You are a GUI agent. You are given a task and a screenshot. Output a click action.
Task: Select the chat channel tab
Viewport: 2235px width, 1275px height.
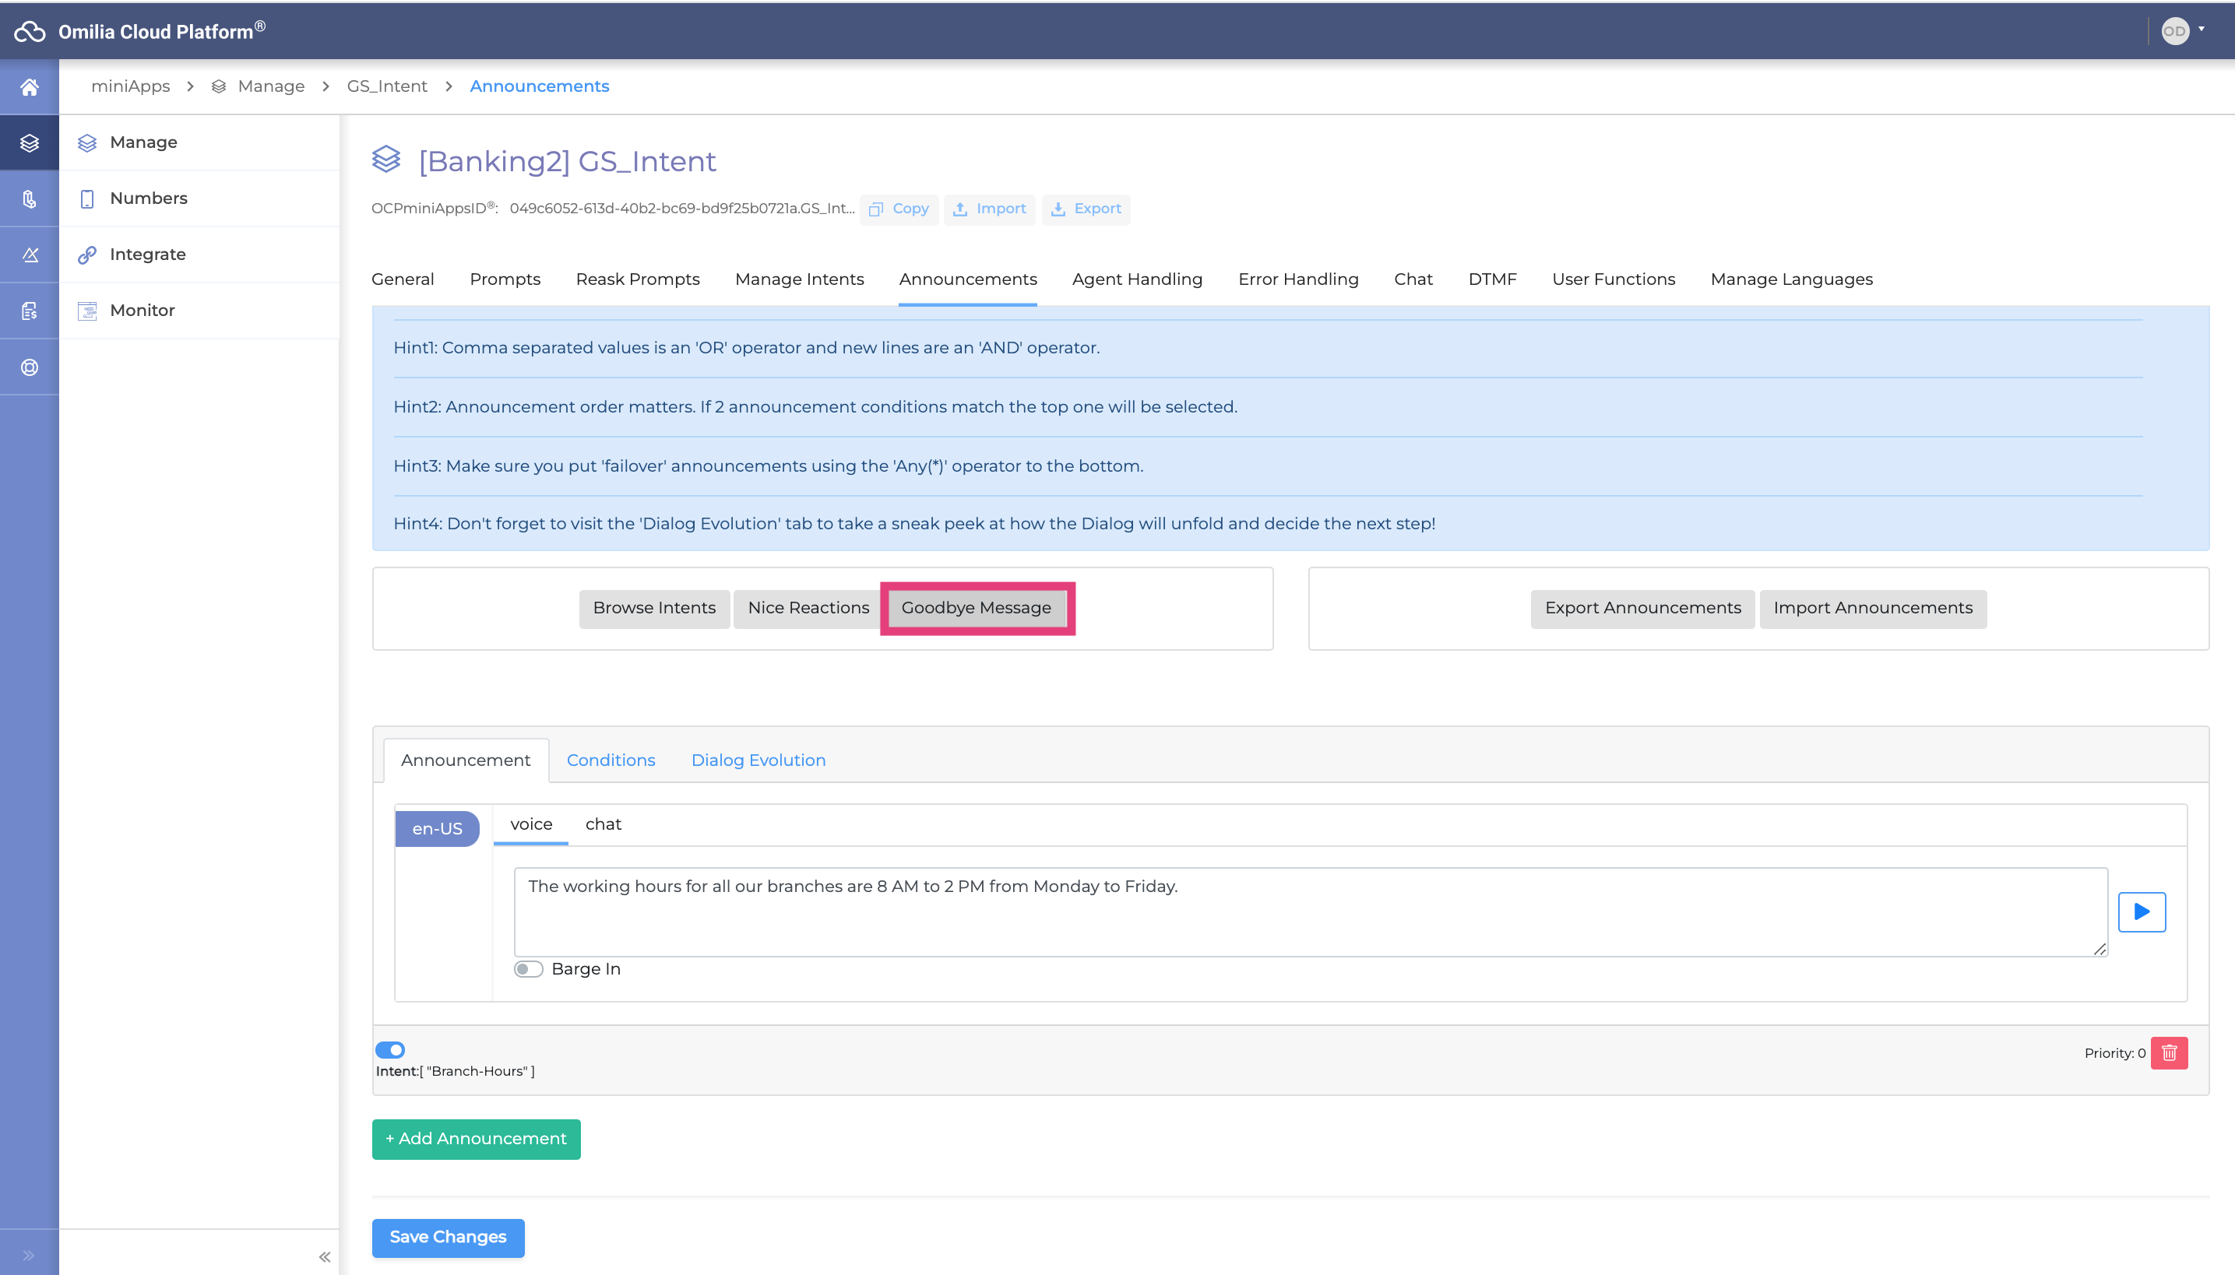tap(604, 824)
